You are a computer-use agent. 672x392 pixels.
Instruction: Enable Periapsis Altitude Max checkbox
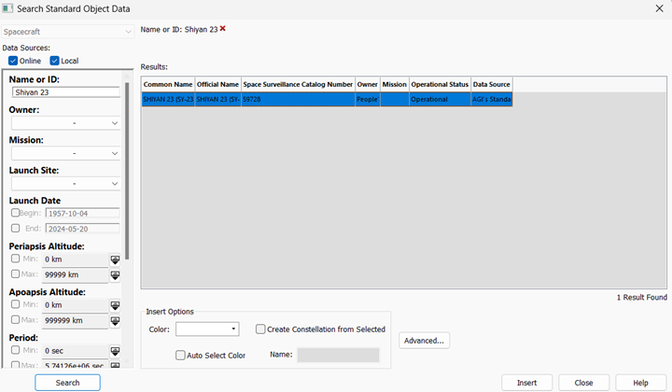[x=16, y=273]
